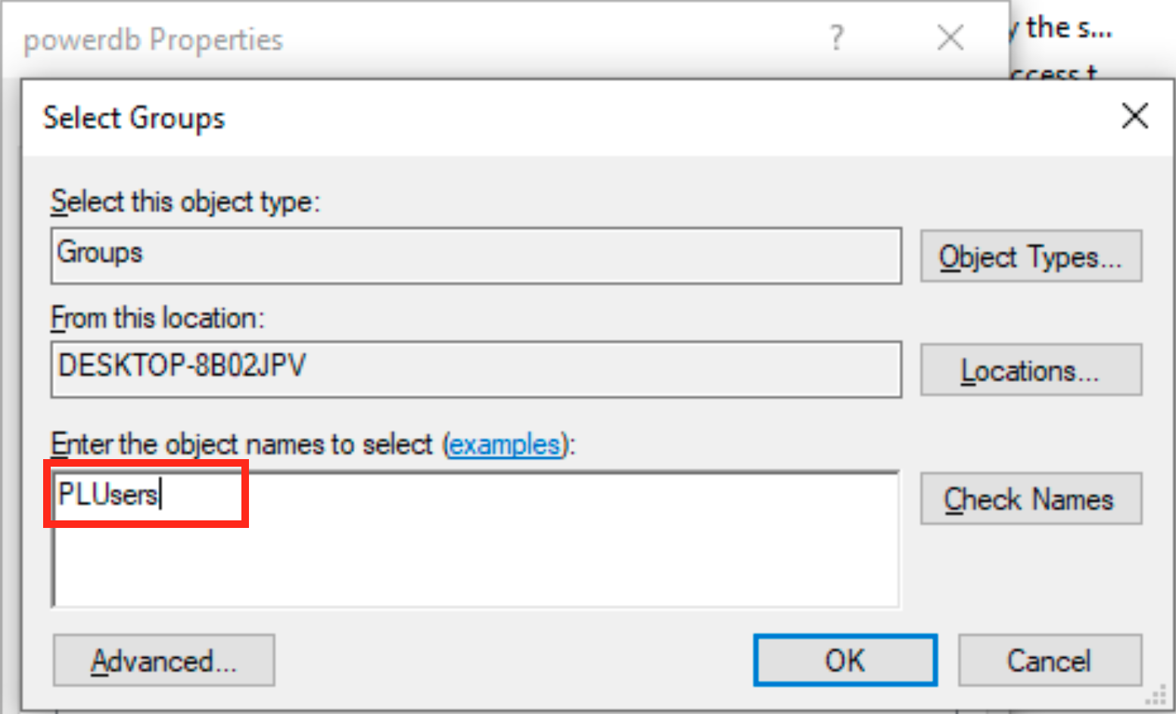Close the Select Groups dialog

1135,116
